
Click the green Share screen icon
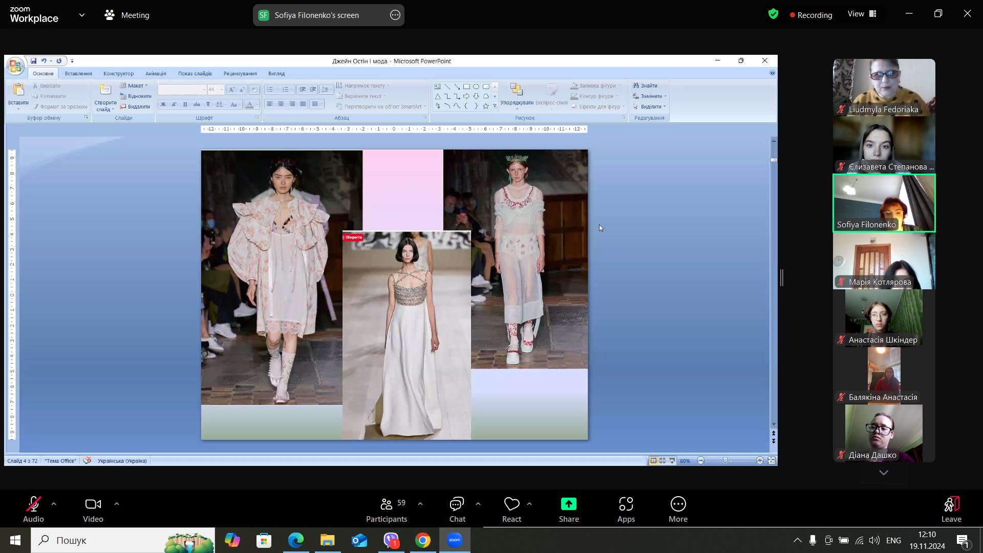568,505
